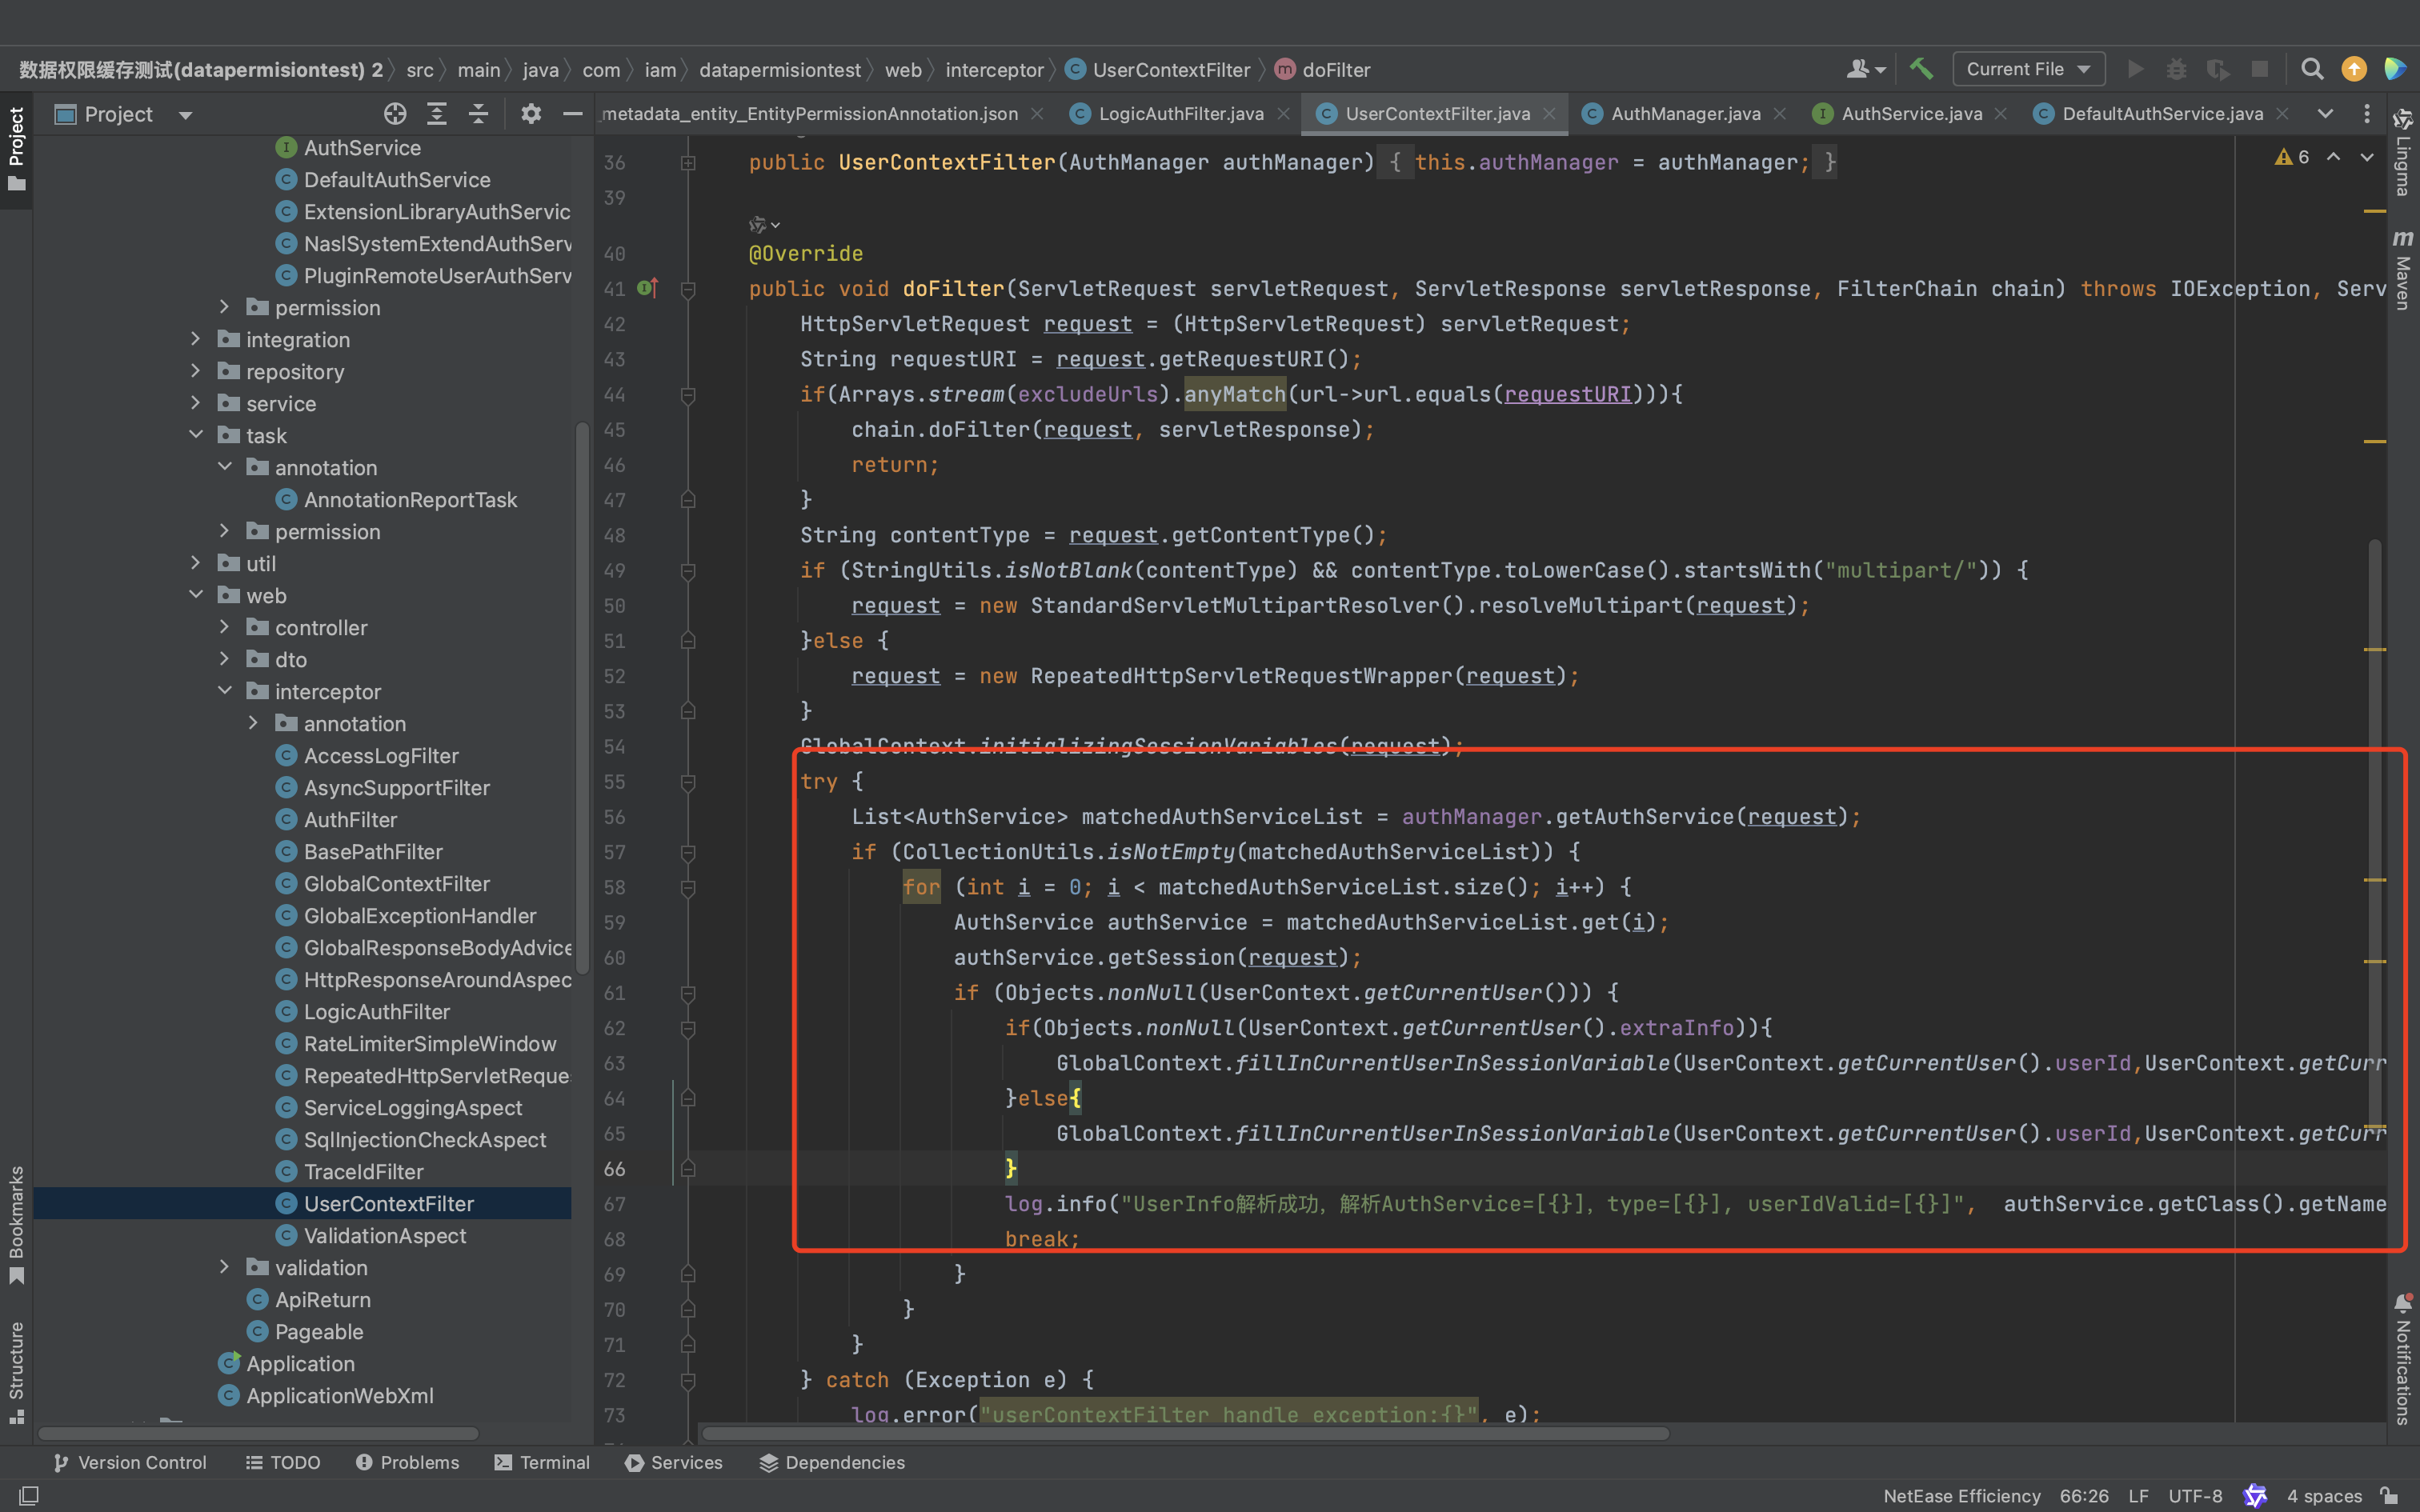
Task: Click Collapse All in Project panel
Action: point(479,114)
